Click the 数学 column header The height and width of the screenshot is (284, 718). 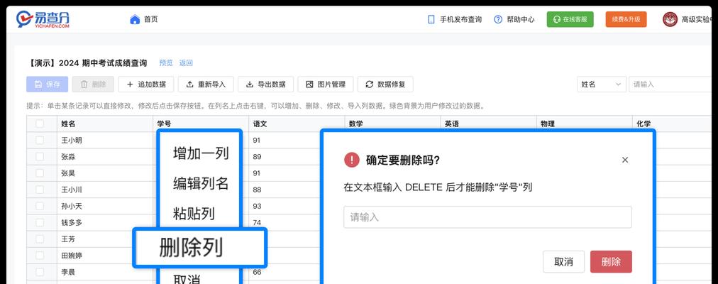(392, 124)
